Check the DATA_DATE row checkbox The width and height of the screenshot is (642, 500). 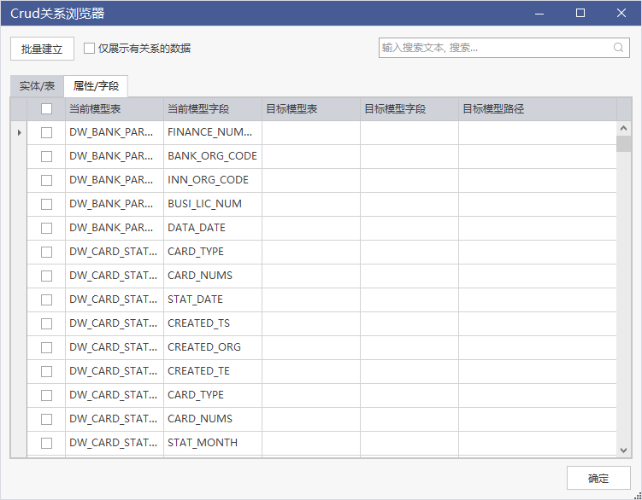pyautogui.click(x=47, y=228)
